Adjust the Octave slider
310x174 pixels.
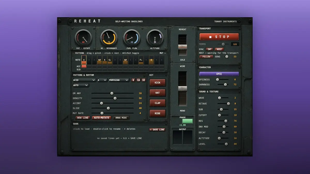223,104
